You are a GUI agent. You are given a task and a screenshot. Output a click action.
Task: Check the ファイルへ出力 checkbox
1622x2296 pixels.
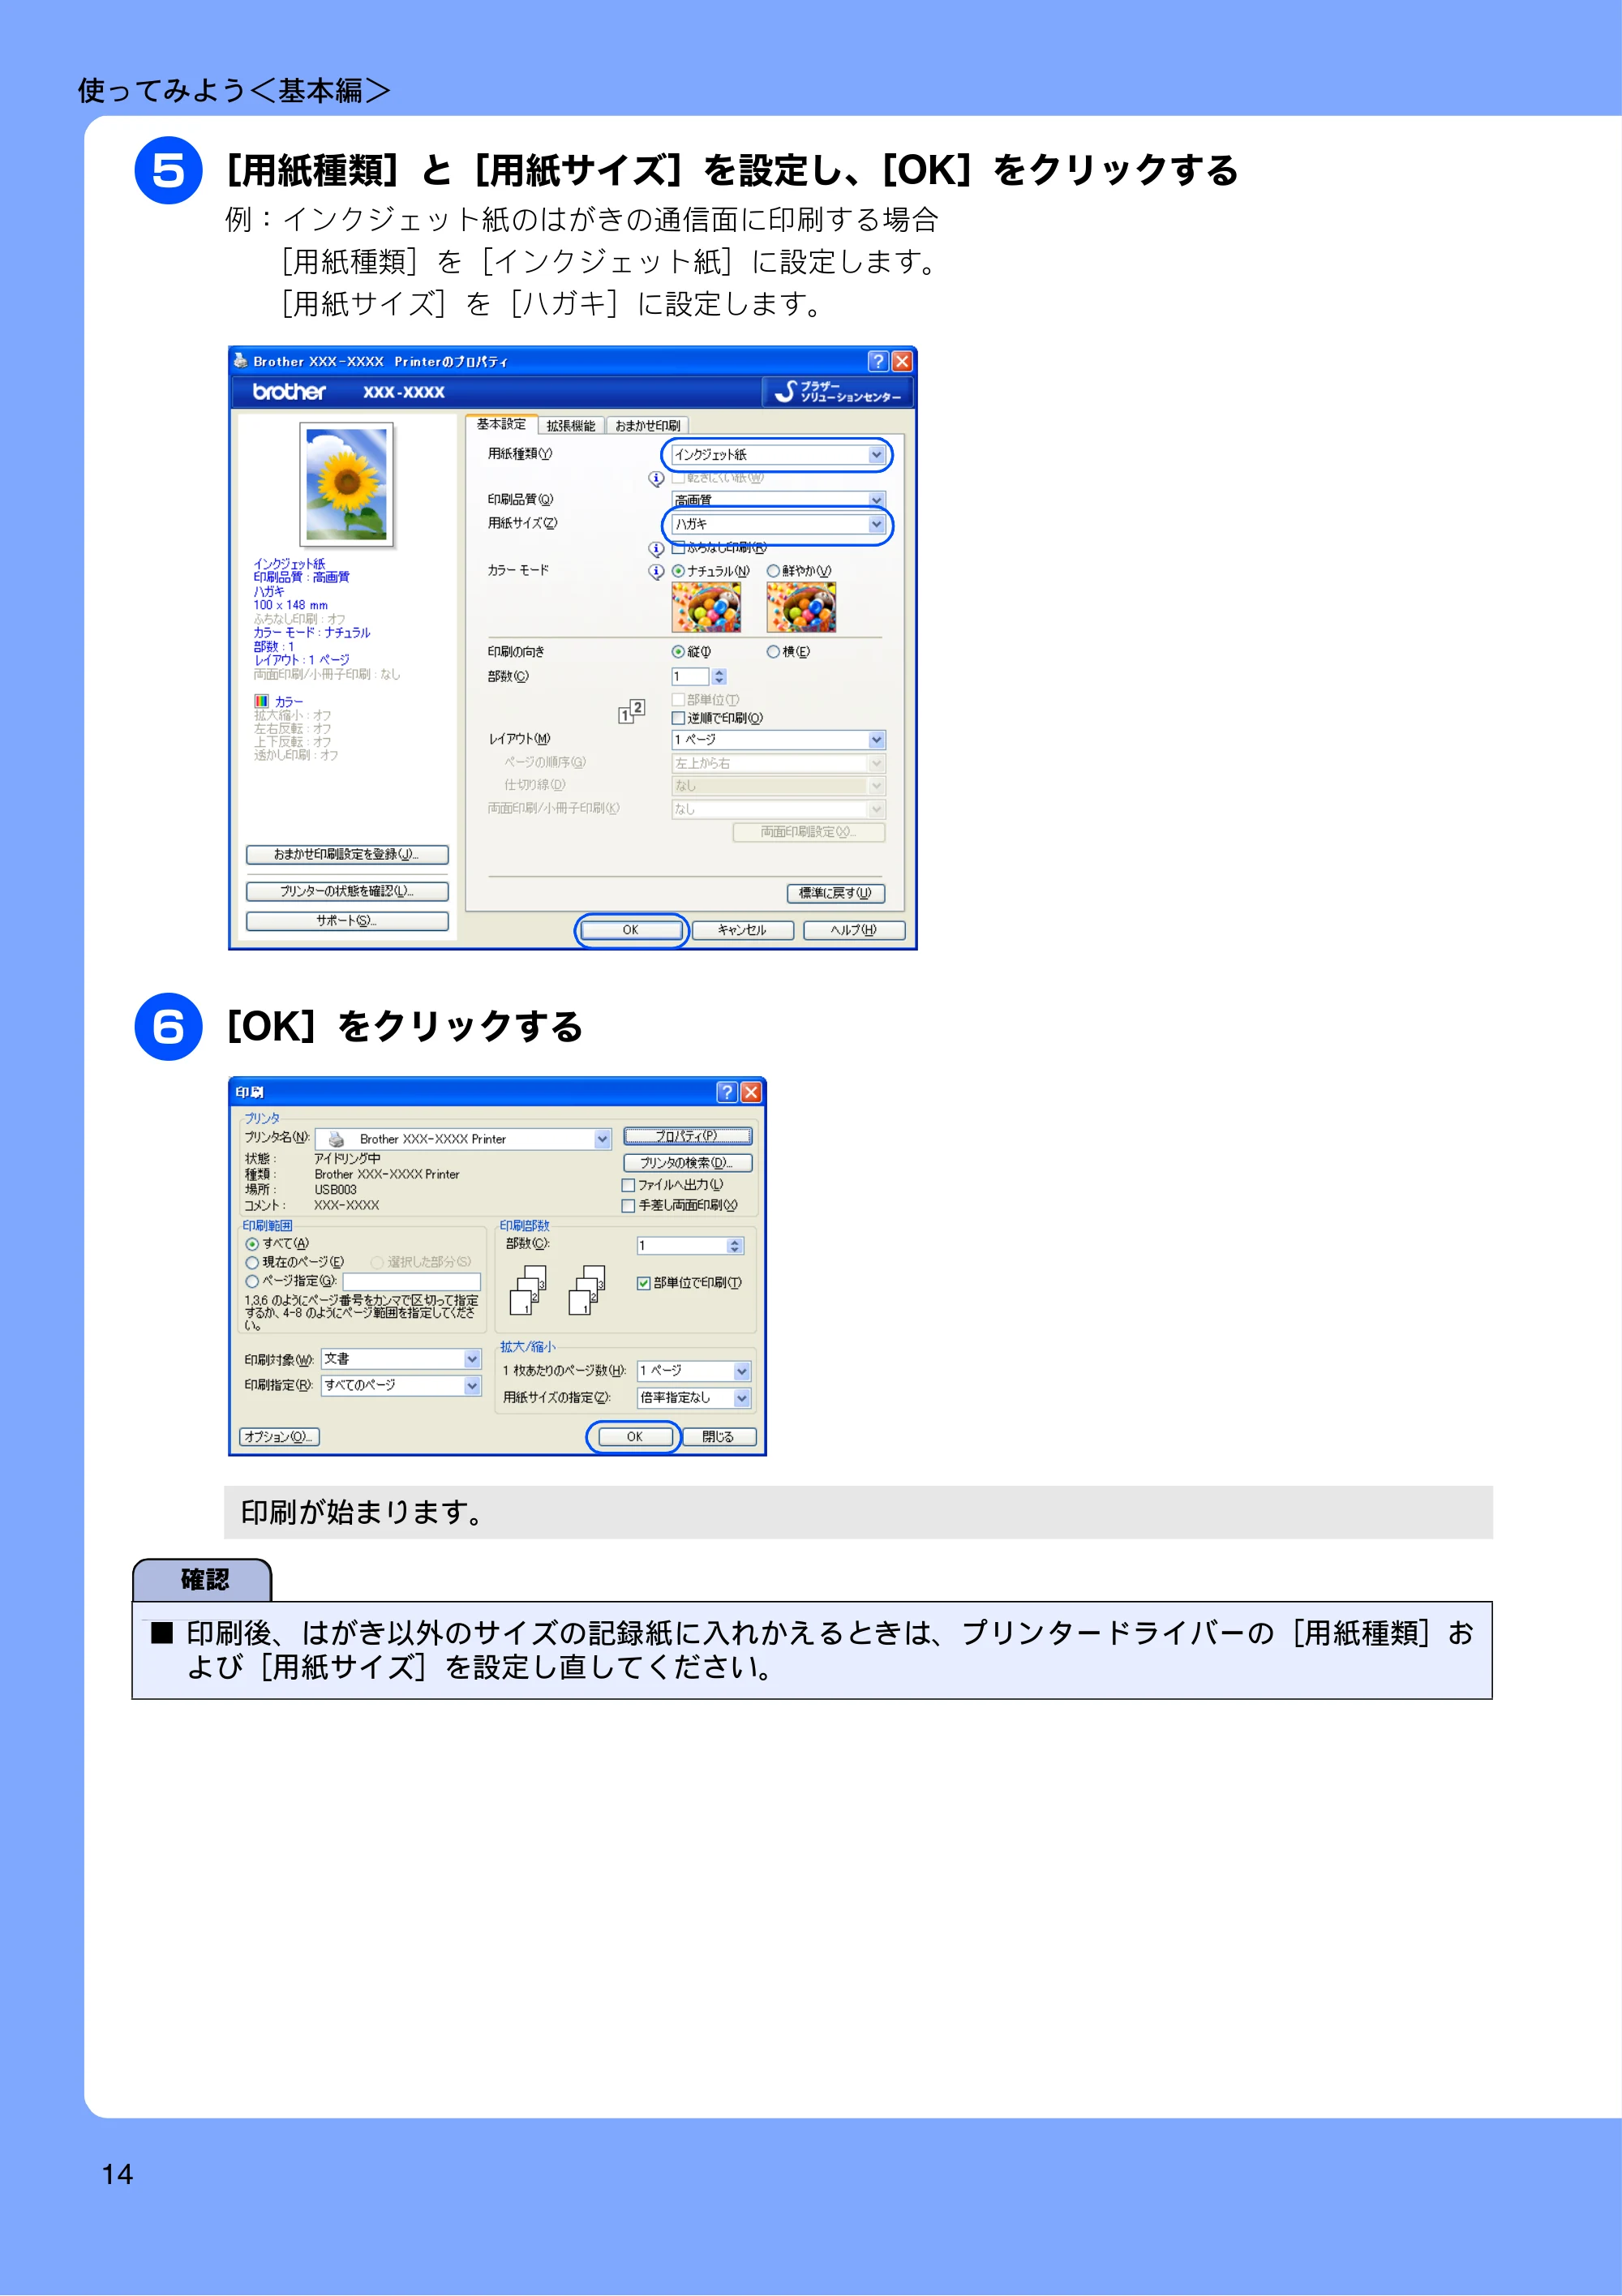(x=628, y=1185)
